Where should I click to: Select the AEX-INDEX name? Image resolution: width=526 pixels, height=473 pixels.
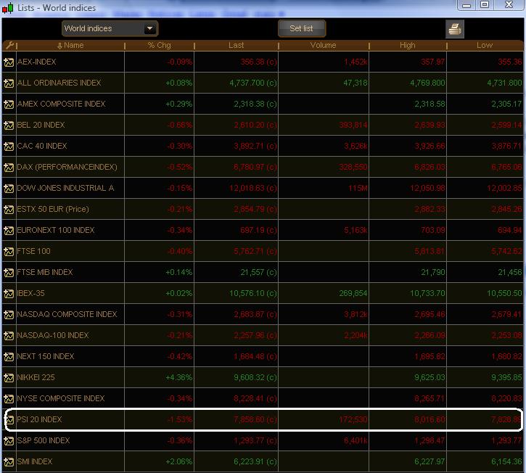pyautogui.click(x=36, y=62)
